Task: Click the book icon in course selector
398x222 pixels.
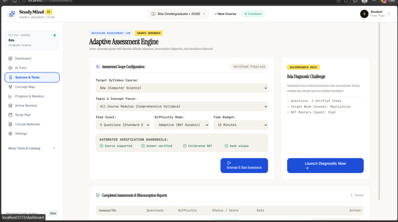Action: tap(153, 14)
